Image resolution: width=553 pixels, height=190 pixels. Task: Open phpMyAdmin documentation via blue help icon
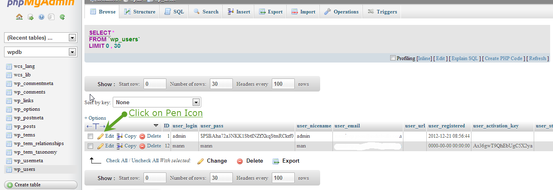pyautogui.click(x=41, y=17)
